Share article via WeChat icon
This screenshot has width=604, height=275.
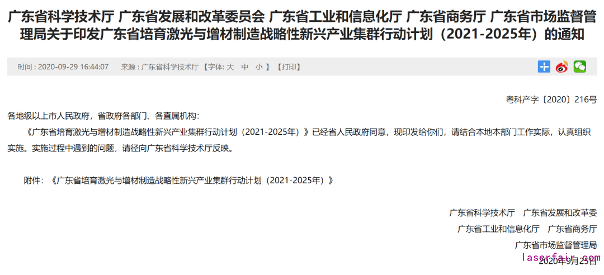click(x=579, y=67)
